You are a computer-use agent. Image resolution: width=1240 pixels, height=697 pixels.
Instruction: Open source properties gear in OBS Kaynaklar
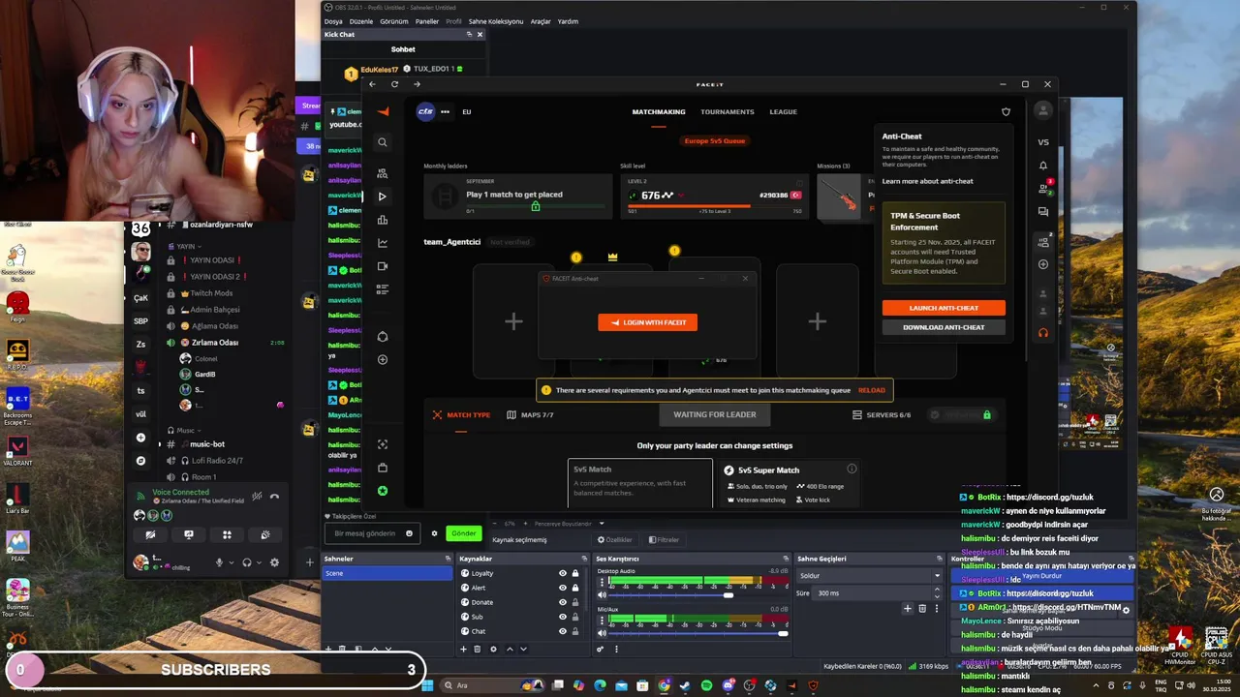(493, 649)
